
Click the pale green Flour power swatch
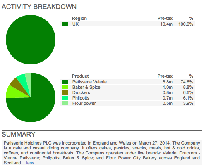65,103
